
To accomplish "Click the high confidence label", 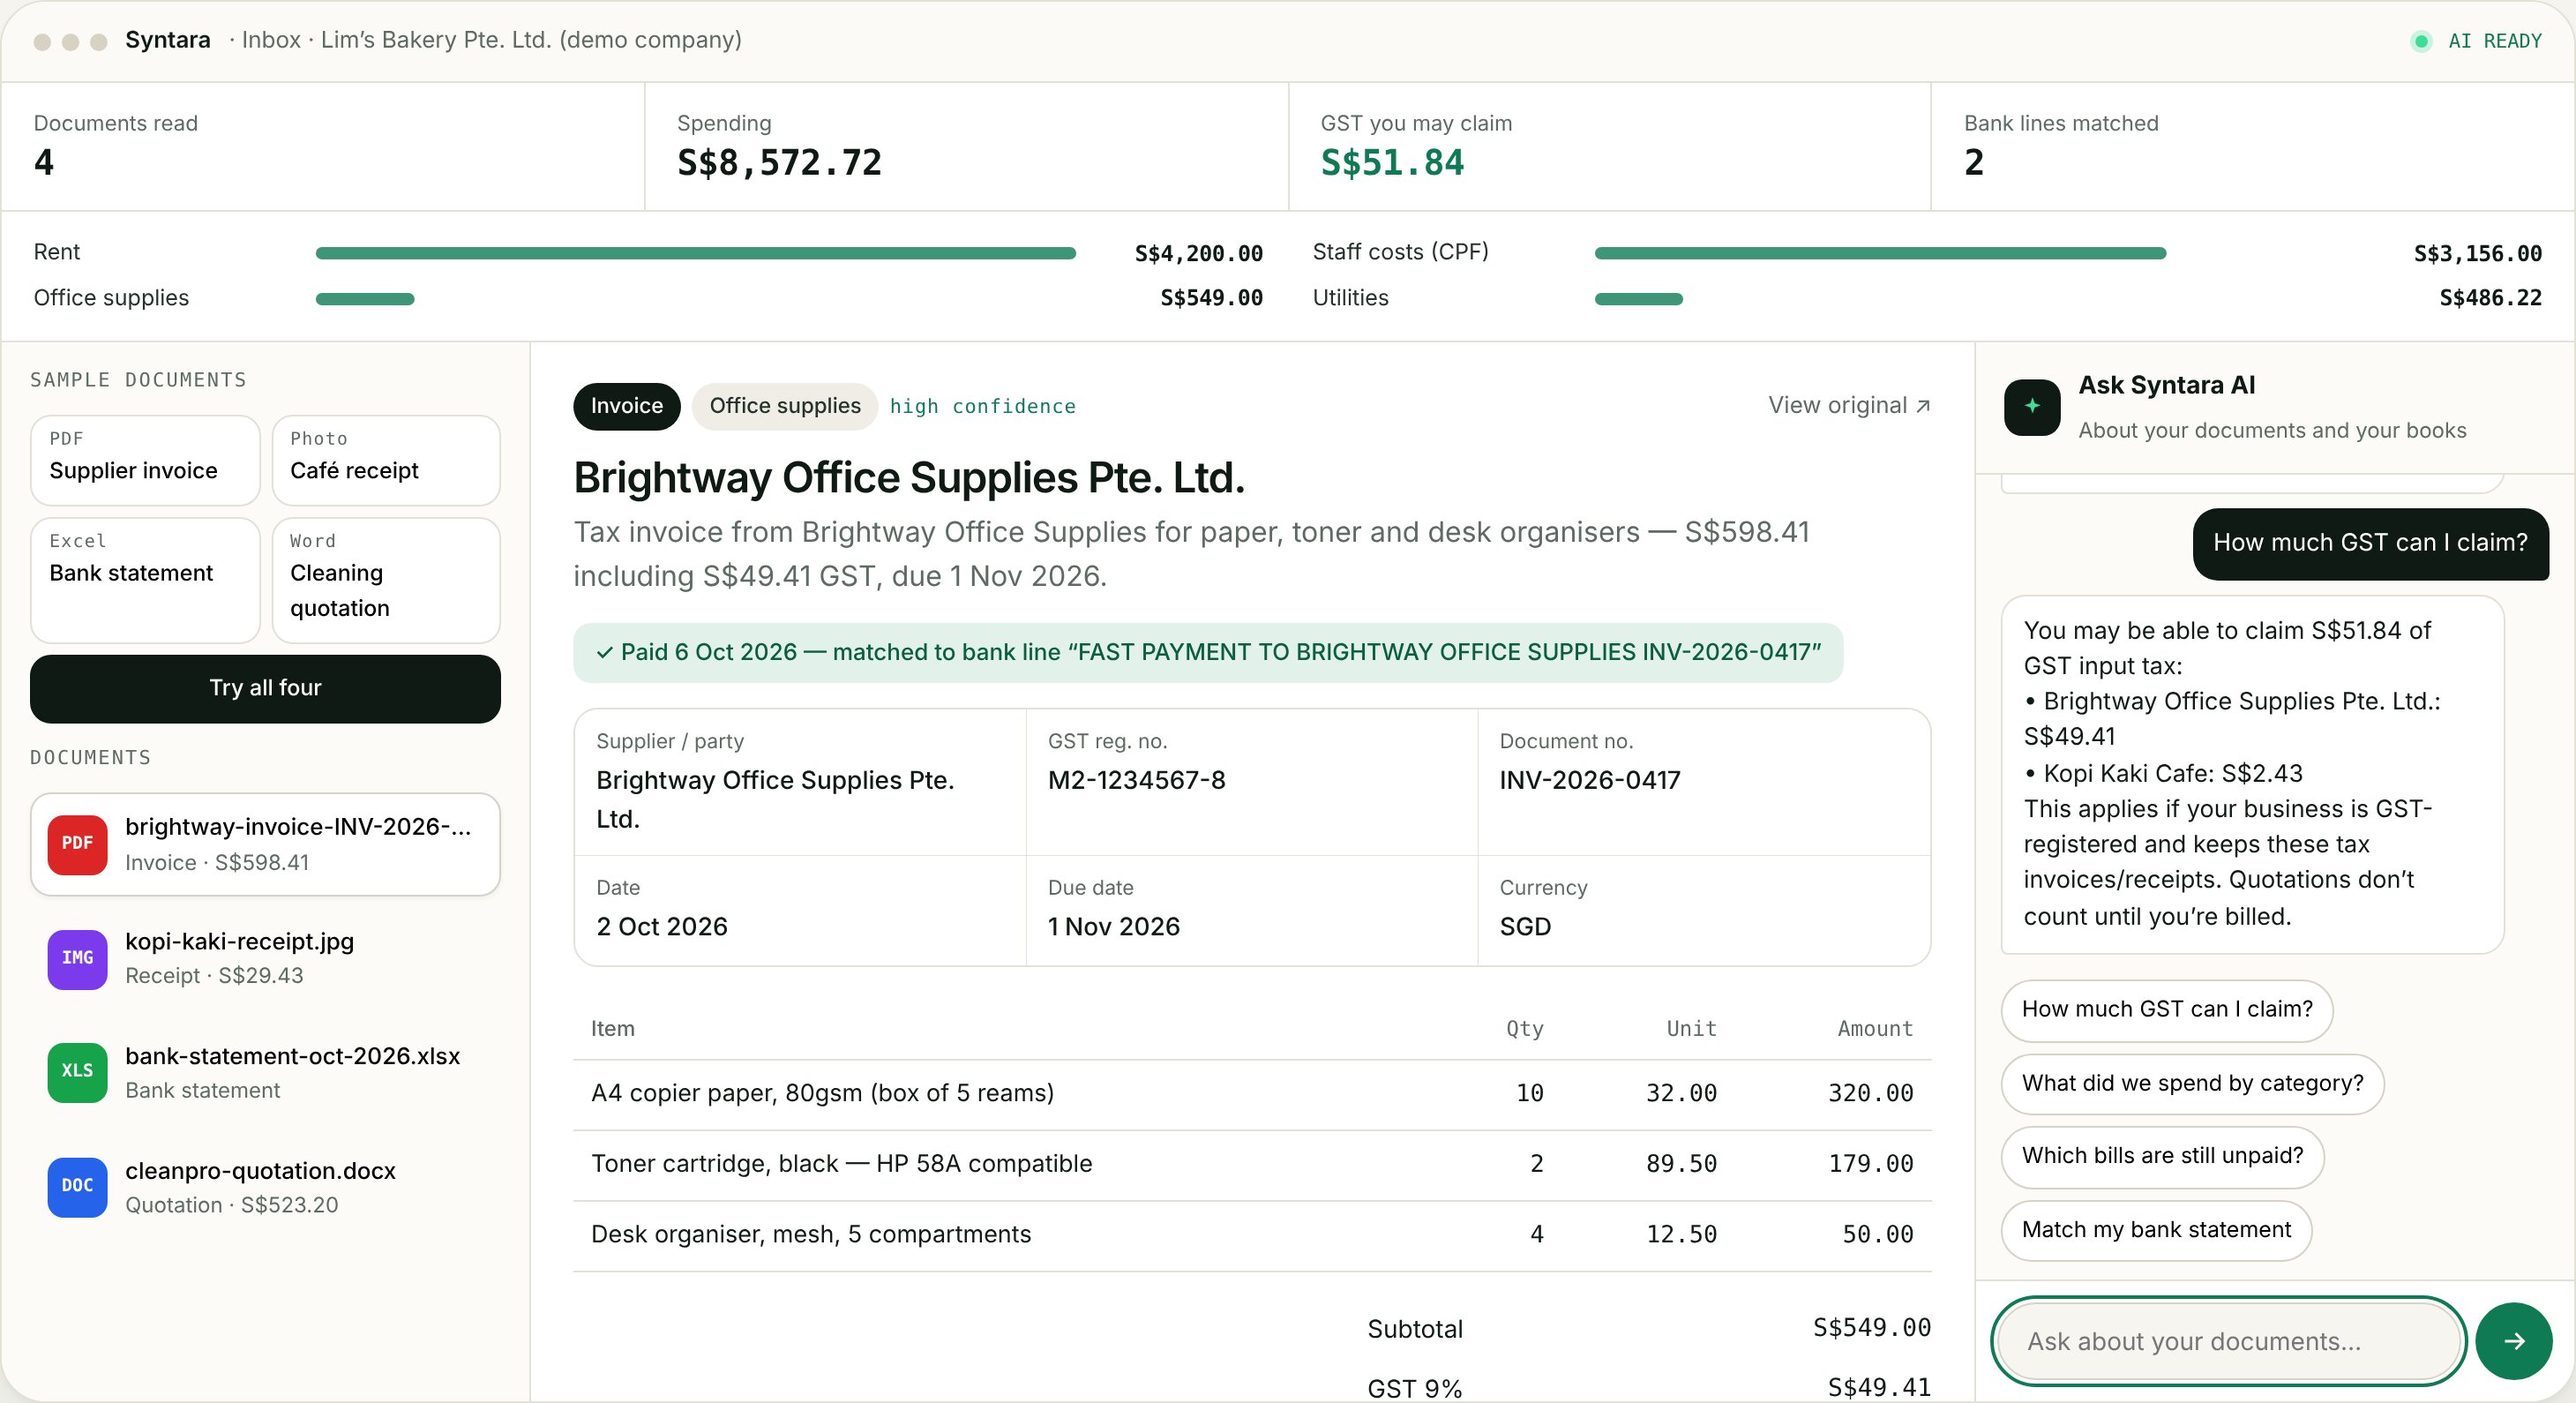I will [982, 407].
